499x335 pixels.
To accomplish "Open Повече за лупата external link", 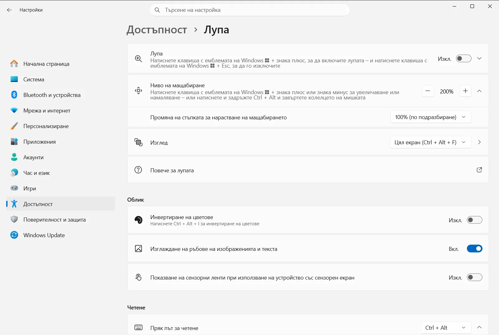I will tap(479, 170).
